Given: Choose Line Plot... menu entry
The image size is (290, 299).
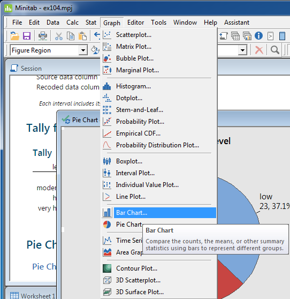Looking at the screenshot, I should tap(159, 197).
